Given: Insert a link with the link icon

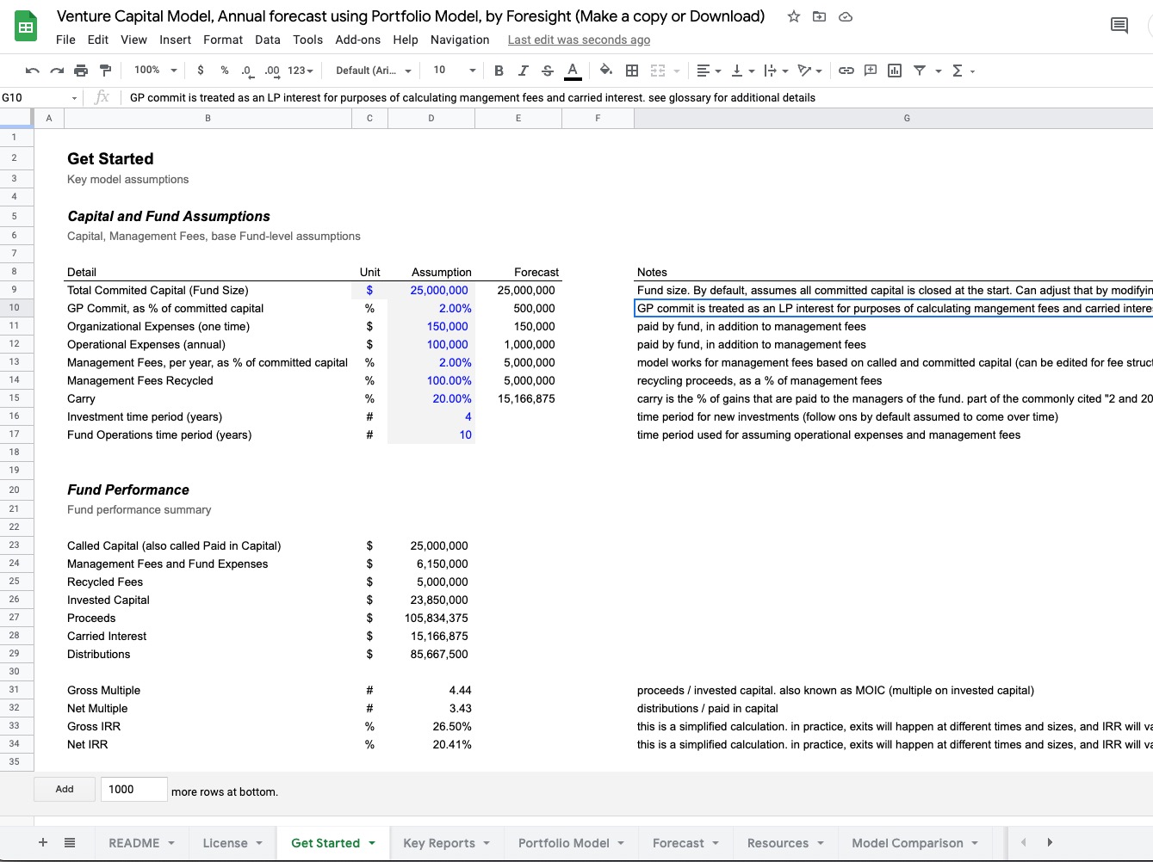Looking at the screenshot, I should pos(846,70).
